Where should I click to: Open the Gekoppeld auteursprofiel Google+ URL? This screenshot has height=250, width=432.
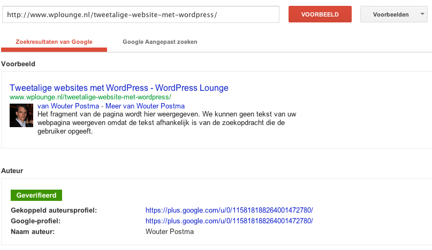click(229, 210)
